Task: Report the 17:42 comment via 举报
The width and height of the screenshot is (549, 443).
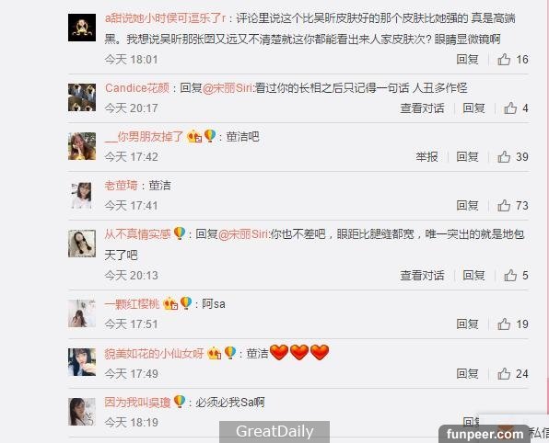Action: coord(426,157)
